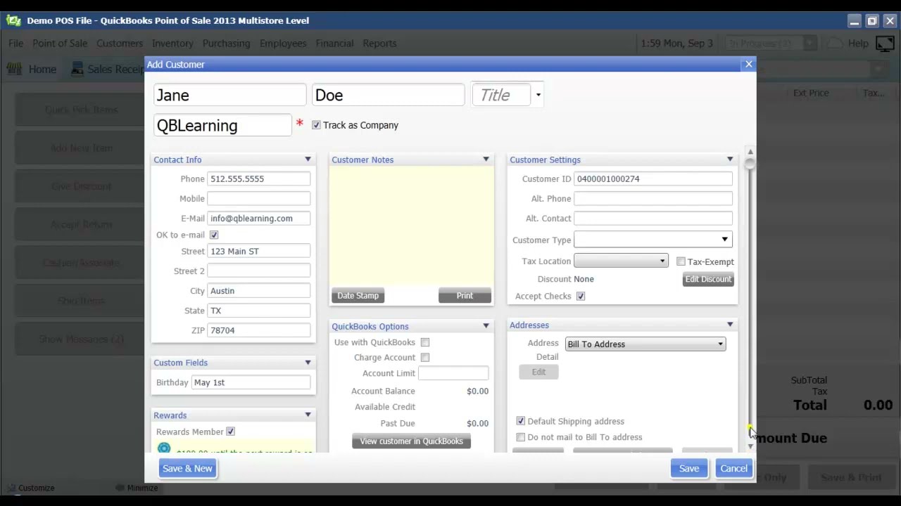Click the E-Mail input field
This screenshot has width=901, height=506.
pos(258,218)
